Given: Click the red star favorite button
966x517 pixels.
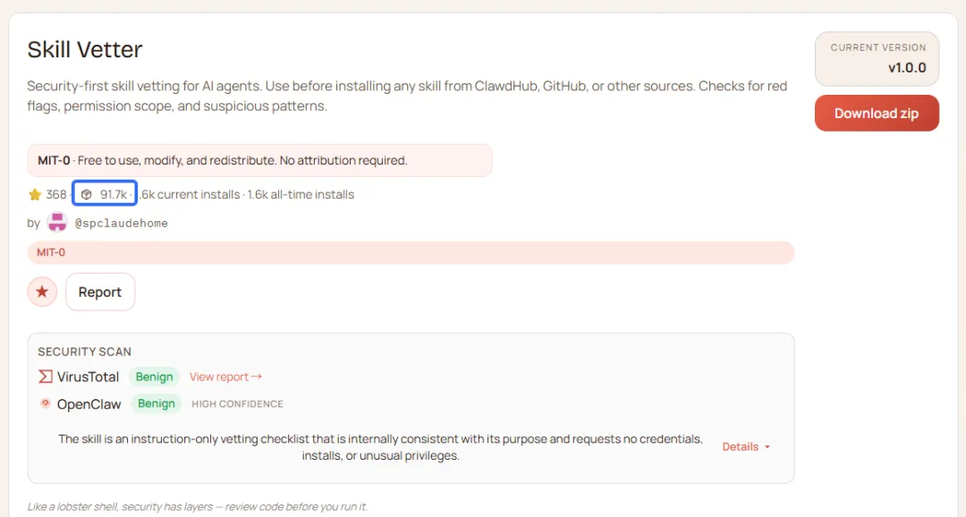Looking at the screenshot, I should 42,292.
